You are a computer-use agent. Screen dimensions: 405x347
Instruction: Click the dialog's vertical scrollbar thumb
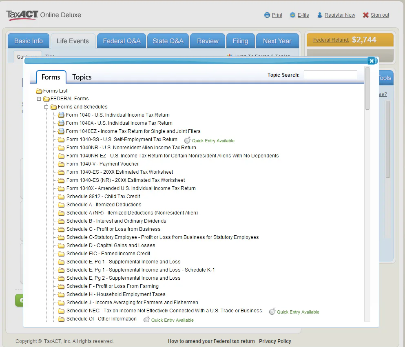click(x=367, y=88)
